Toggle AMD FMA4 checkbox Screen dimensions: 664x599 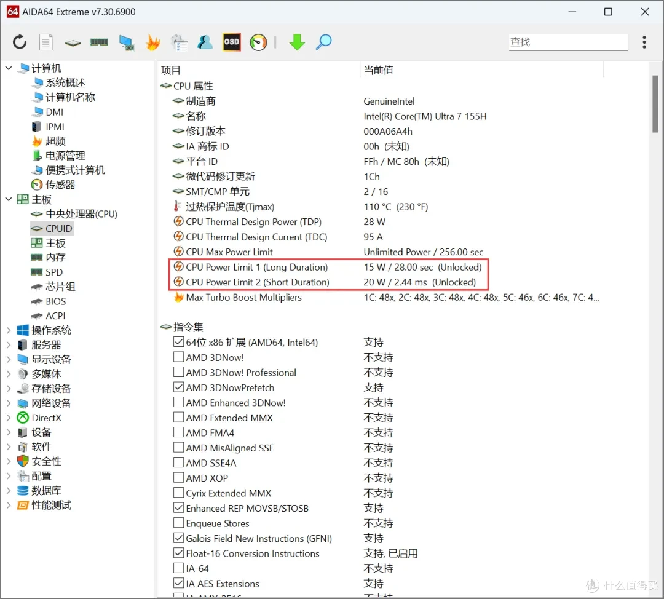[178, 432]
